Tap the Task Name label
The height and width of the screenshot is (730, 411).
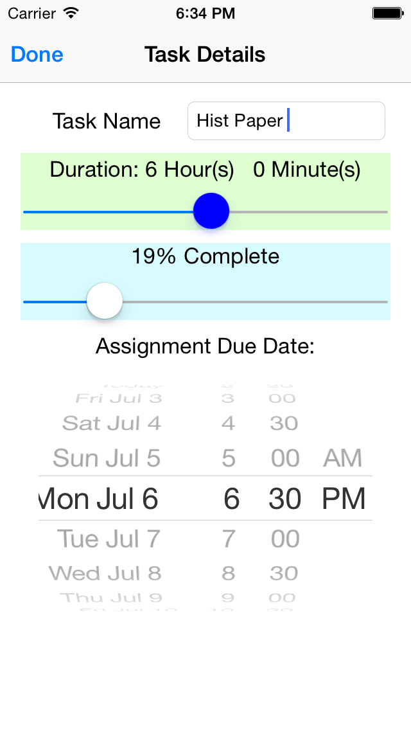coord(107,121)
